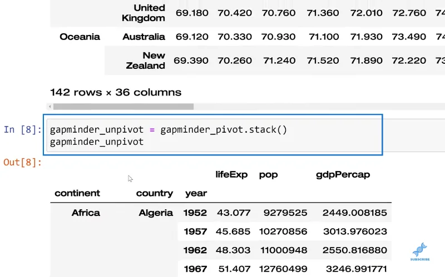Click the New Zealand row label
This screenshot has height=277, width=445.
coord(145,61)
